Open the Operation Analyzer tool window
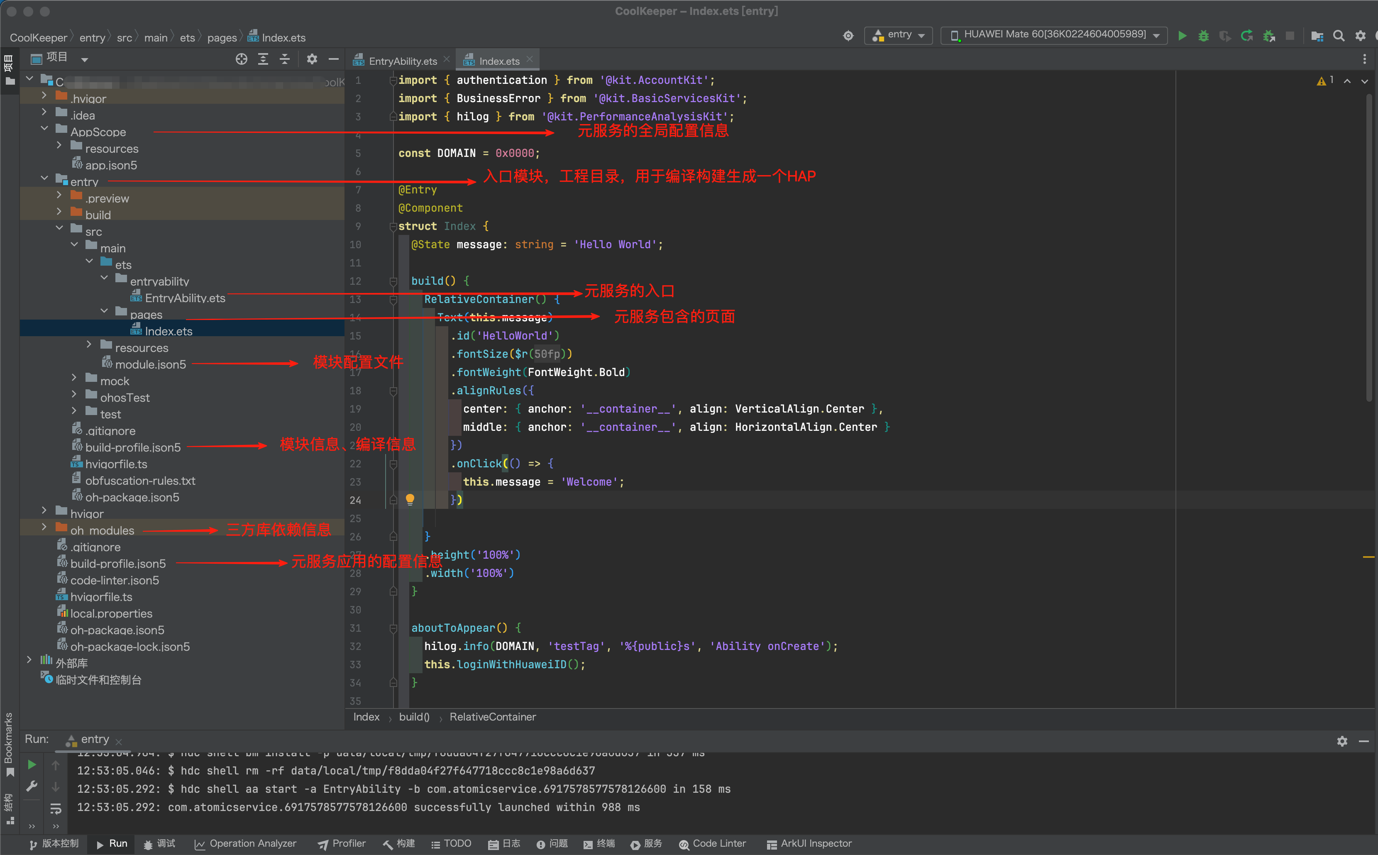Image resolution: width=1378 pixels, height=855 pixels. (x=245, y=844)
